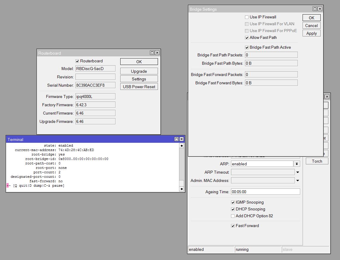The width and height of the screenshot is (340, 260).
Task: Toggle the Fast Forward checkbox
Action: (x=233, y=226)
